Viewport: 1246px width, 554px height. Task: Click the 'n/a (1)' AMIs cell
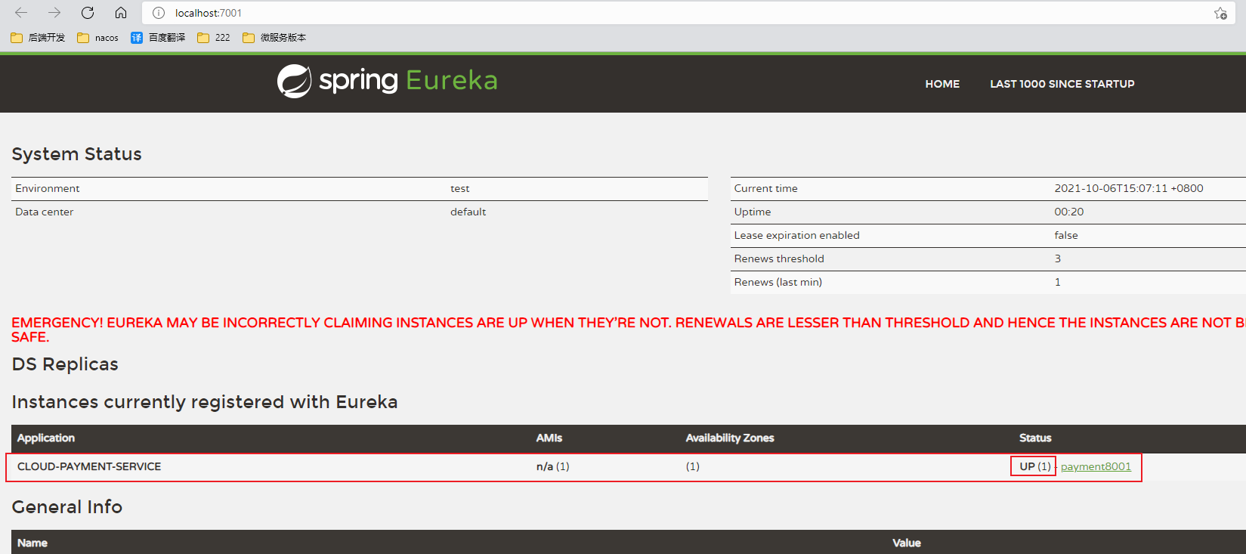[552, 466]
